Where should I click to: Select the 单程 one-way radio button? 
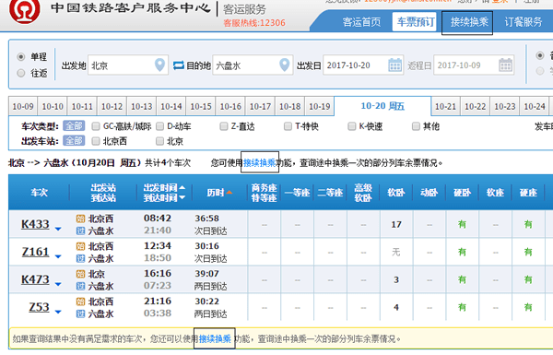21,56
